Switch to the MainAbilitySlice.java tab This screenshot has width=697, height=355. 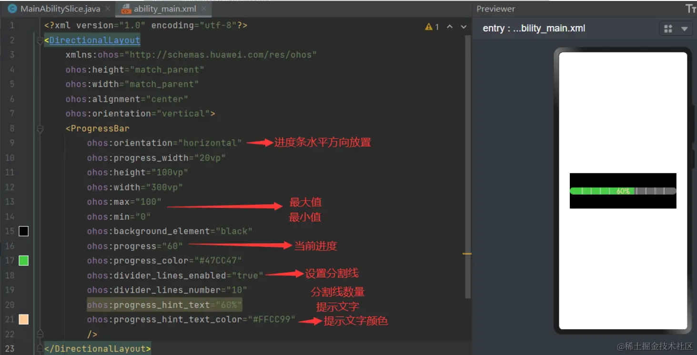60,9
